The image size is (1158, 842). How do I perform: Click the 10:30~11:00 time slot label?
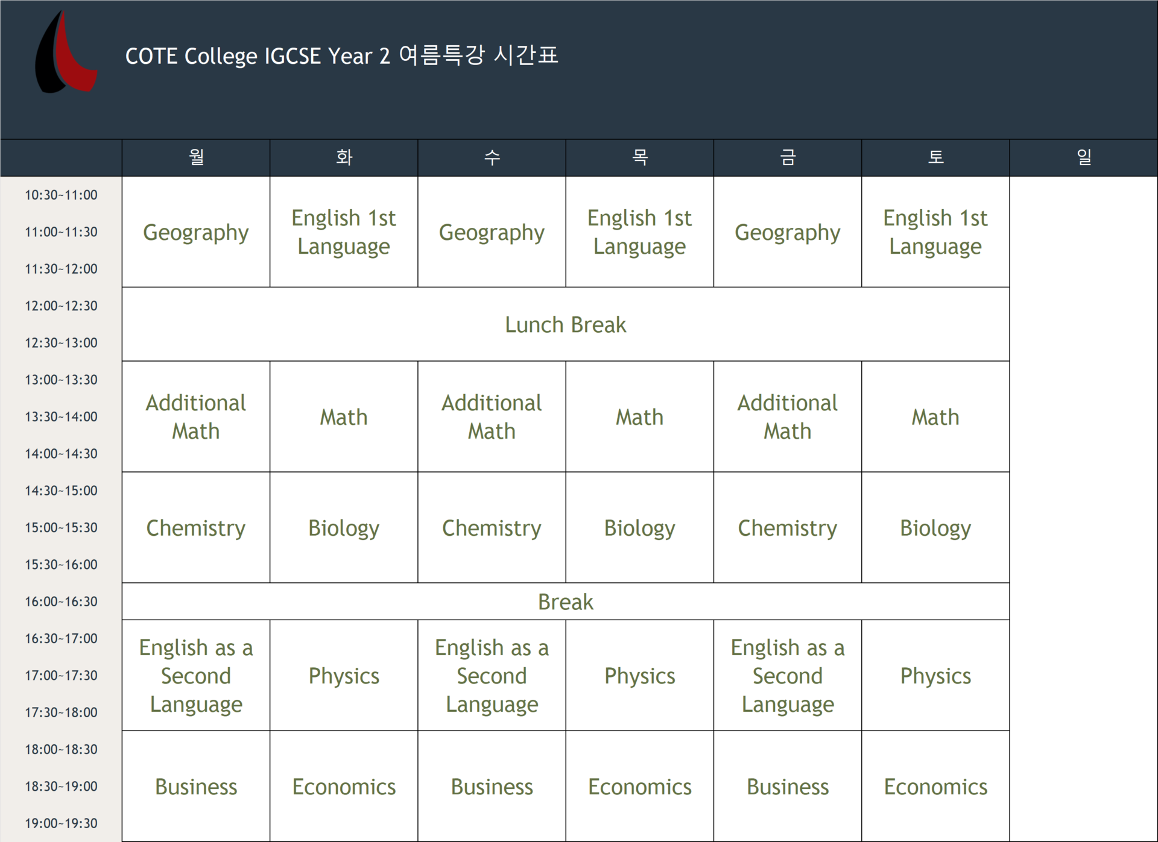coord(61,195)
